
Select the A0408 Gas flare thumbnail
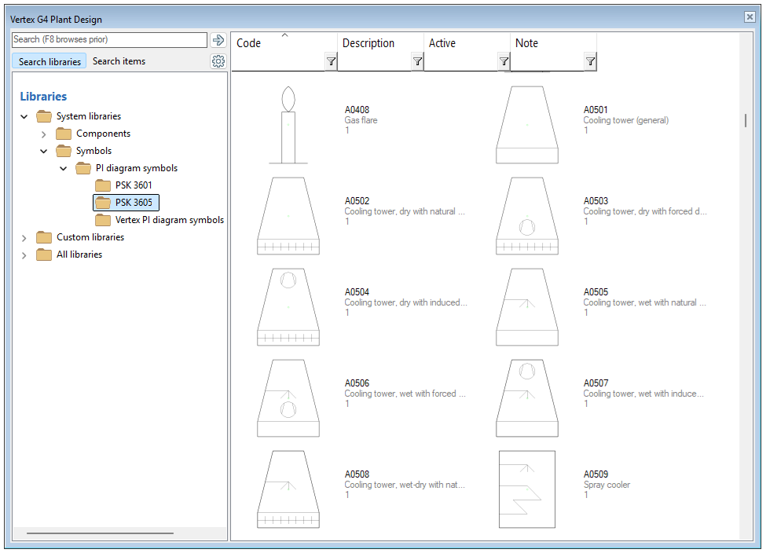(x=288, y=126)
